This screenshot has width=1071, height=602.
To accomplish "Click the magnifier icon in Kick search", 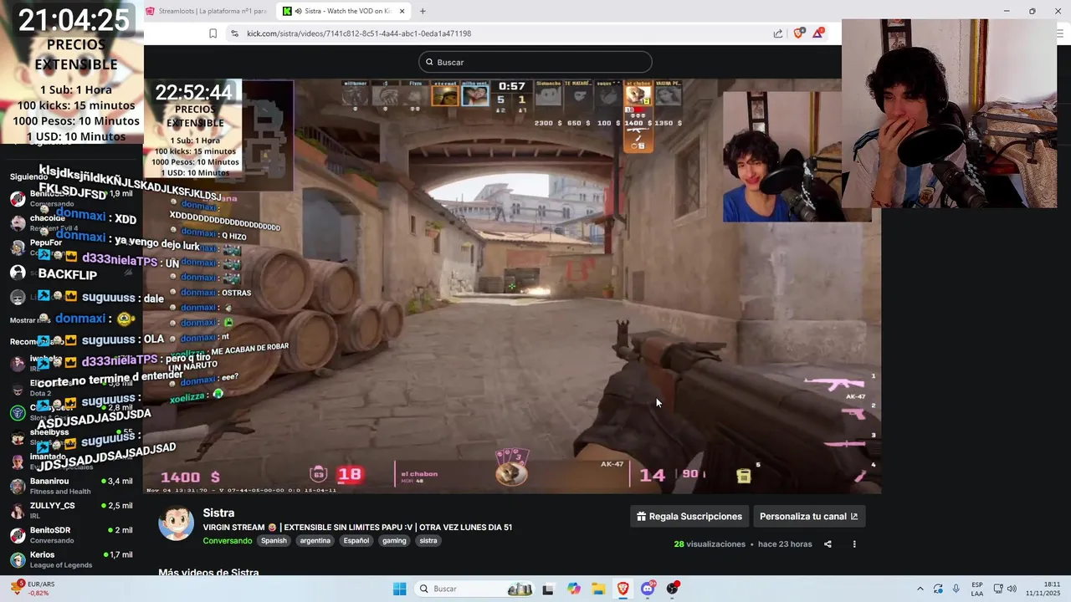I will [x=429, y=62].
